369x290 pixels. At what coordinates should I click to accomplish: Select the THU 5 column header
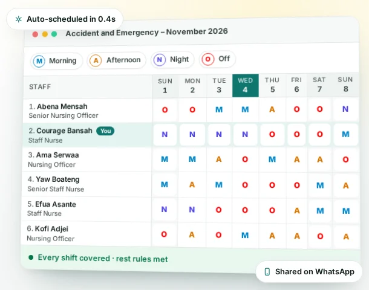[x=272, y=85]
